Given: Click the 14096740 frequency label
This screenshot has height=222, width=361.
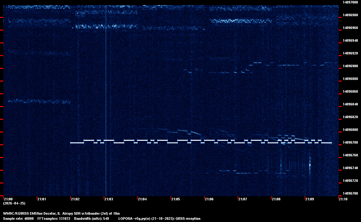Looking at the screenshot, I should 350,168.
